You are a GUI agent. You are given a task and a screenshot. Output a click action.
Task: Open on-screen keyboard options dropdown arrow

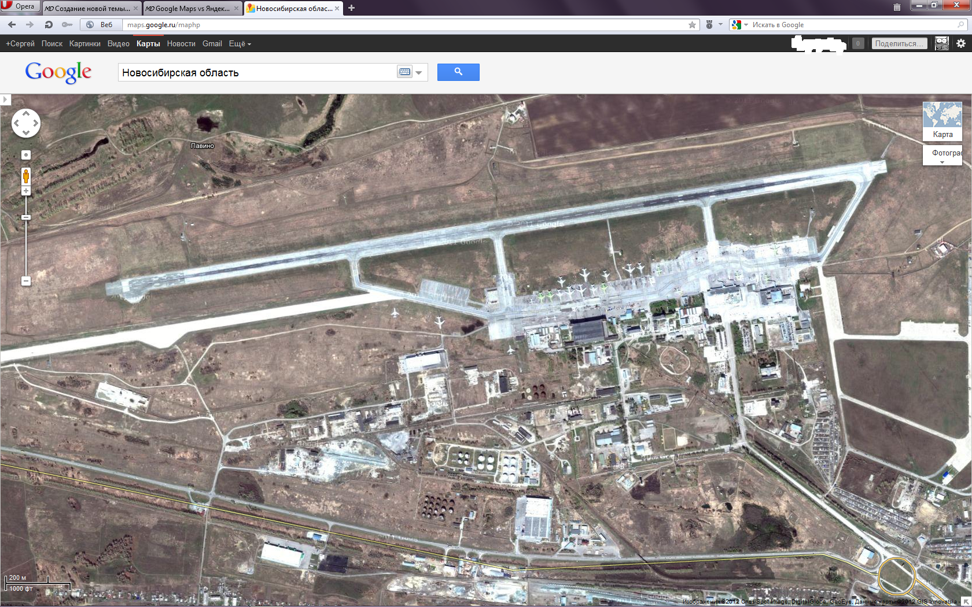pyautogui.click(x=419, y=72)
